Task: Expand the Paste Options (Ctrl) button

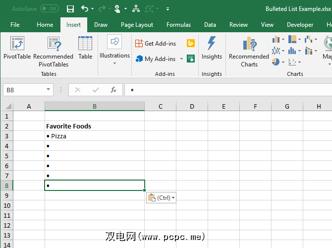Action: [161, 198]
